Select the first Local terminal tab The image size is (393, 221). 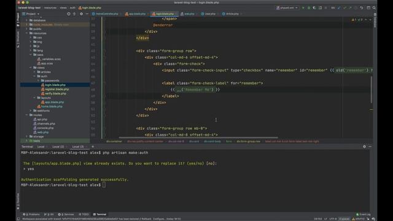point(41,147)
